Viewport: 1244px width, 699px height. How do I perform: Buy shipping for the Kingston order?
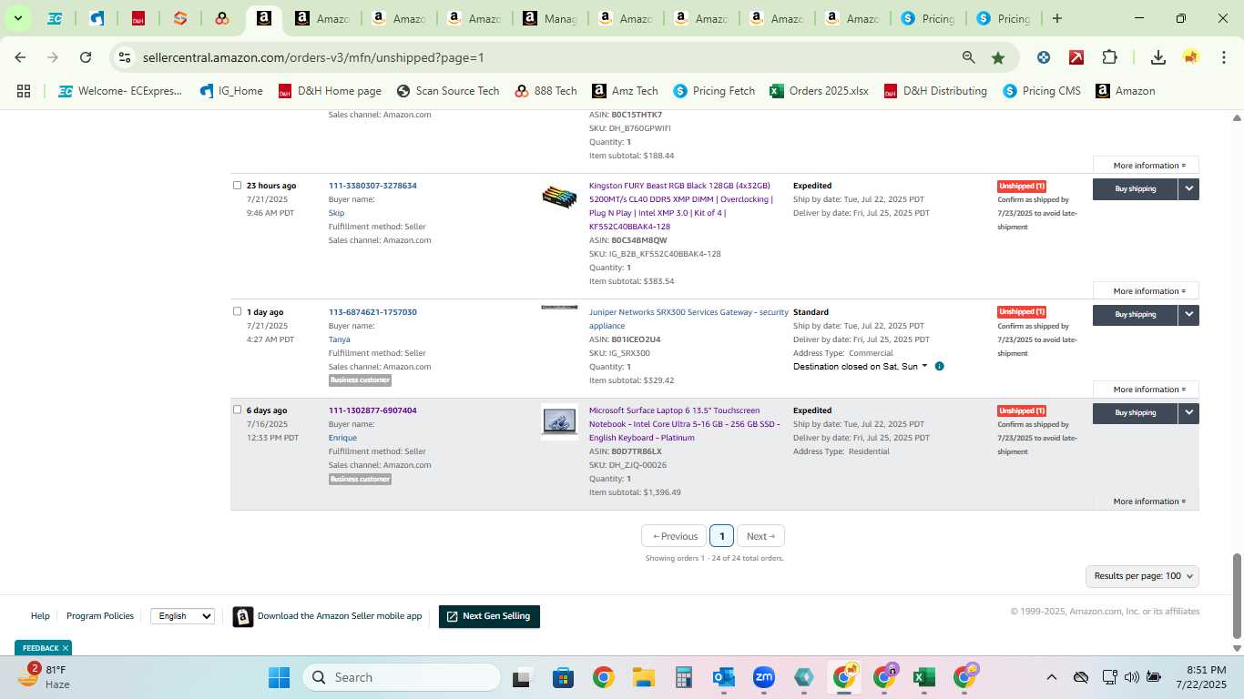(x=1135, y=188)
